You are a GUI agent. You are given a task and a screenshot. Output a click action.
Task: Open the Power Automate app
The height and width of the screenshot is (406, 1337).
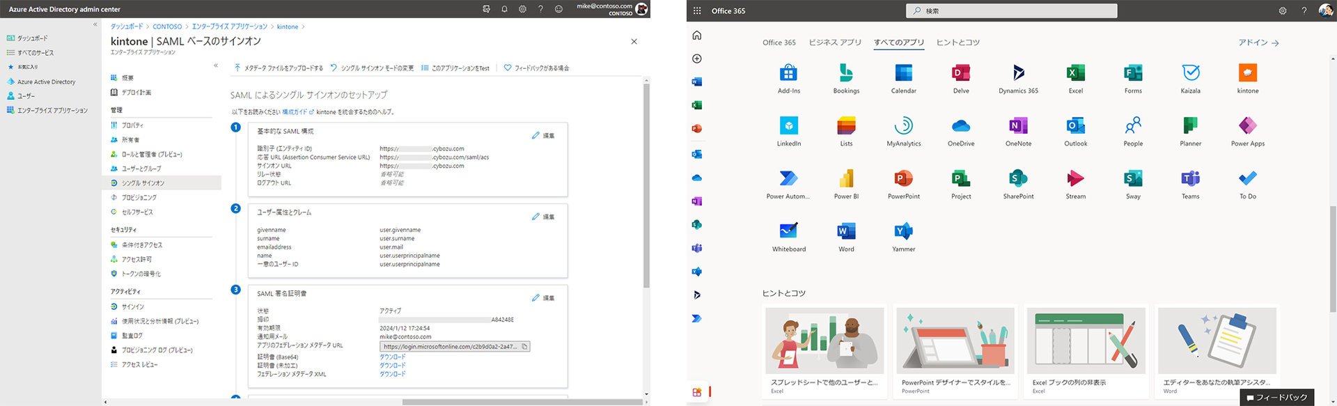pos(788,184)
